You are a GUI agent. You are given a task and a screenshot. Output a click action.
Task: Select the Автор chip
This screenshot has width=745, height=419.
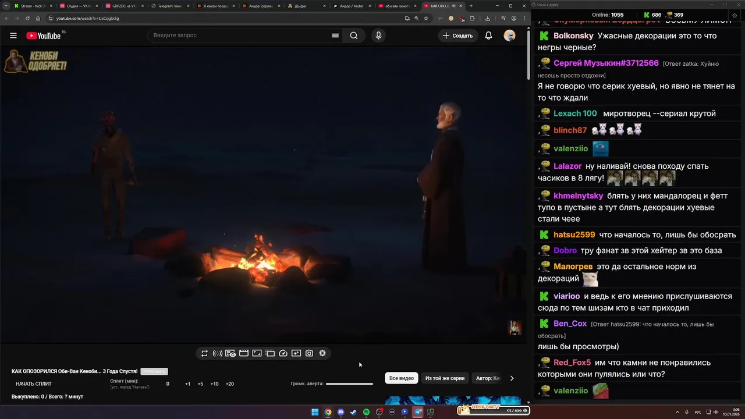488,378
